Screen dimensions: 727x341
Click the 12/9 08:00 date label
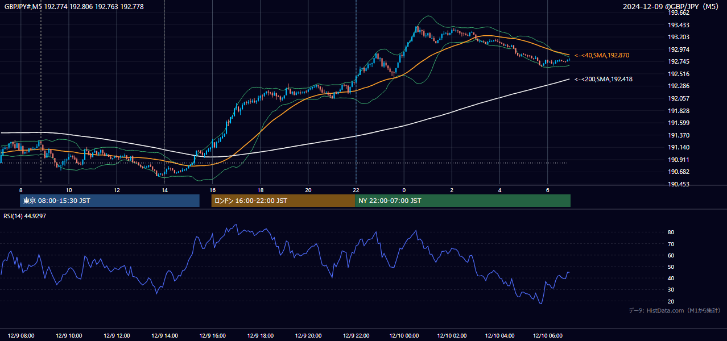point(20,335)
